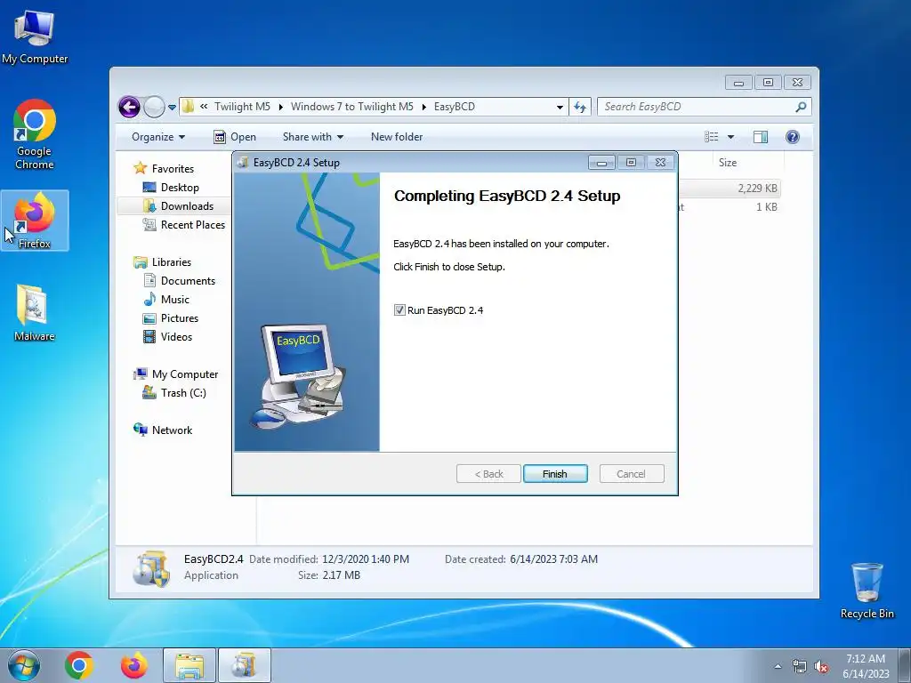
Task: Expand arrow after Twilight M5 breadcrumb
Action: 280,107
